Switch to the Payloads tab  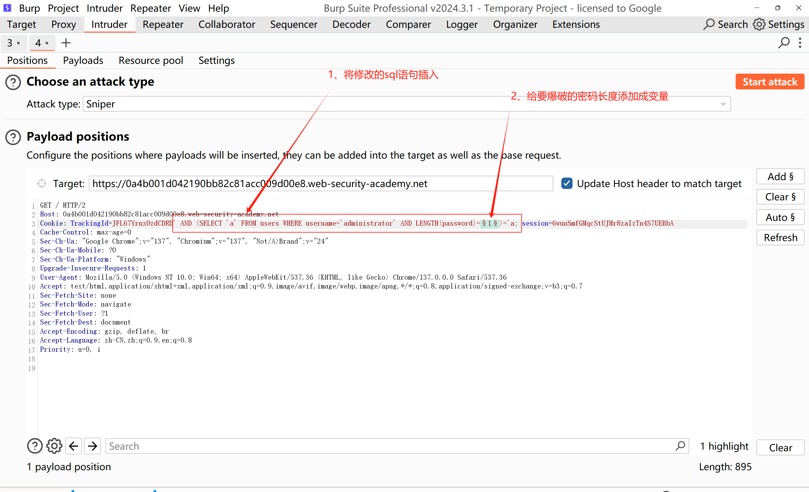[83, 60]
